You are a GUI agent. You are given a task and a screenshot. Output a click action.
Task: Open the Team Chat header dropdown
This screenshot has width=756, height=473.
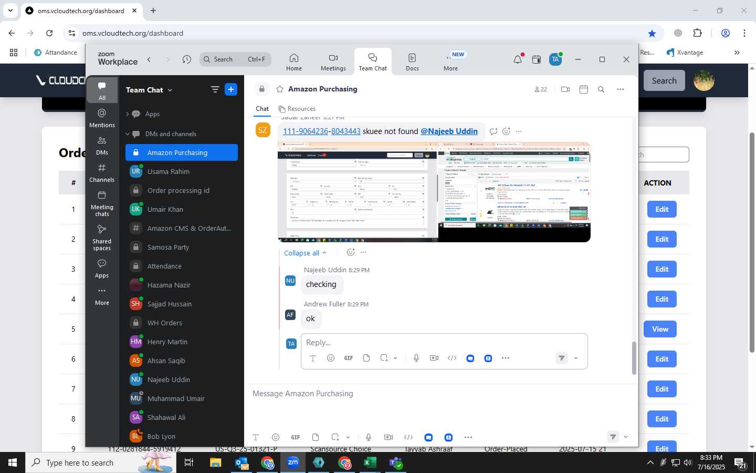(x=149, y=90)
